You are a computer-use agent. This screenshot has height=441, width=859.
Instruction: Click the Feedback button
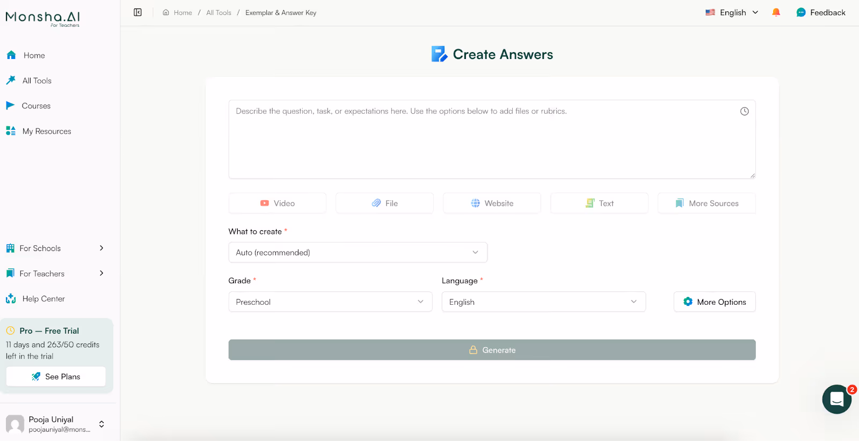click(821, 12)
